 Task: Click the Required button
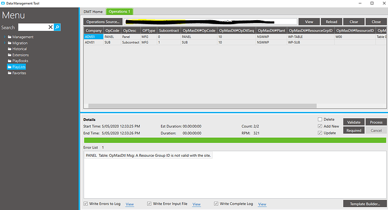point(354,130)
